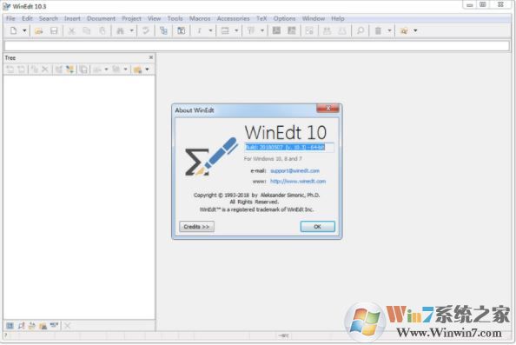Open the File menu
This screenshot has height=345, width=516.
10,18
